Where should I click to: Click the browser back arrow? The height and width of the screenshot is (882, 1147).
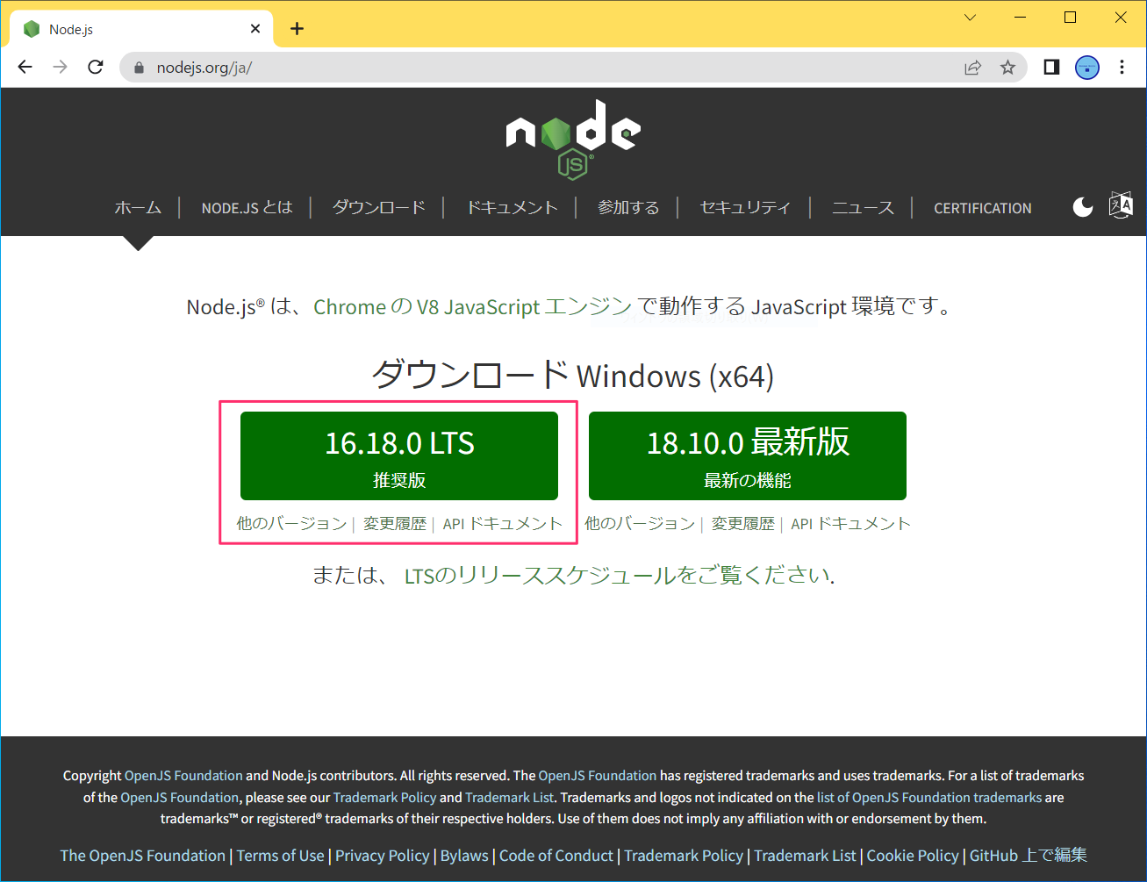click(25, 68)
